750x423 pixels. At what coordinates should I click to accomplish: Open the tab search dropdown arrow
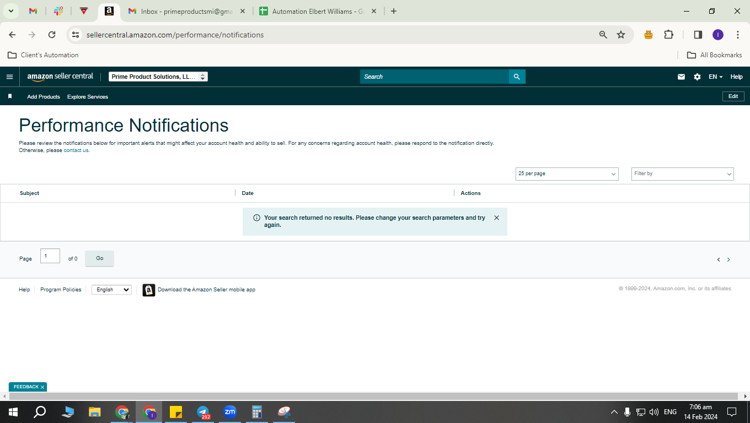click(10, 11)
